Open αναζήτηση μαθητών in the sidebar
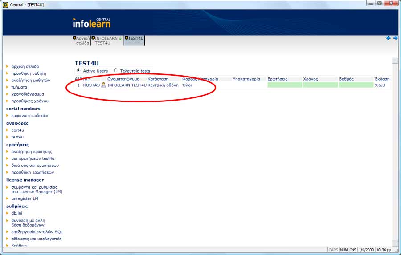The width and height of the screenshot is (401, 255). click(x=31, y=80)
